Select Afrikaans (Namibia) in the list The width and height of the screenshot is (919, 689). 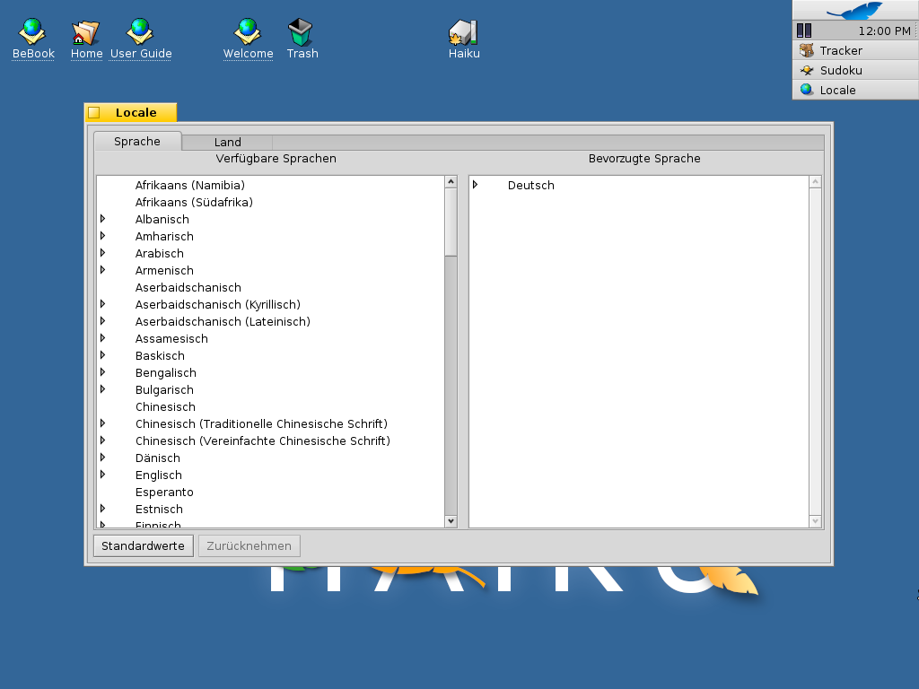[271, 185]
